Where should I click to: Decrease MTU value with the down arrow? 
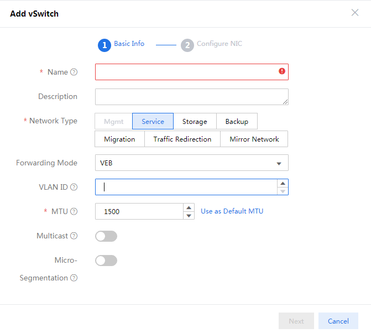pos(189,215)
